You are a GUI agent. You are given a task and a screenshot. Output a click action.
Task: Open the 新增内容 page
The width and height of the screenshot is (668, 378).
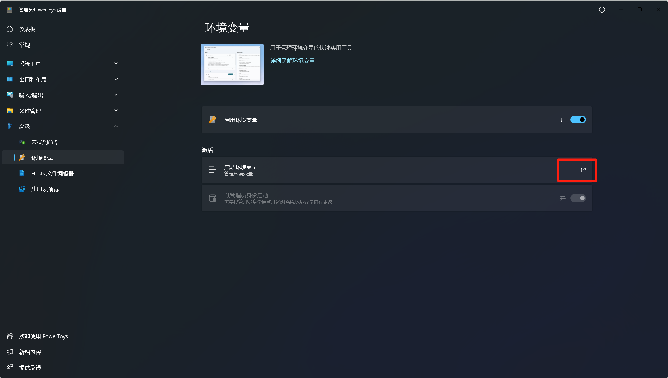pyautogui.click(x=63, y=352)
